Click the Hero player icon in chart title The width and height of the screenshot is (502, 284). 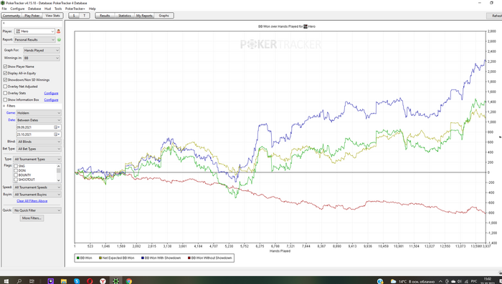[306, 26]
